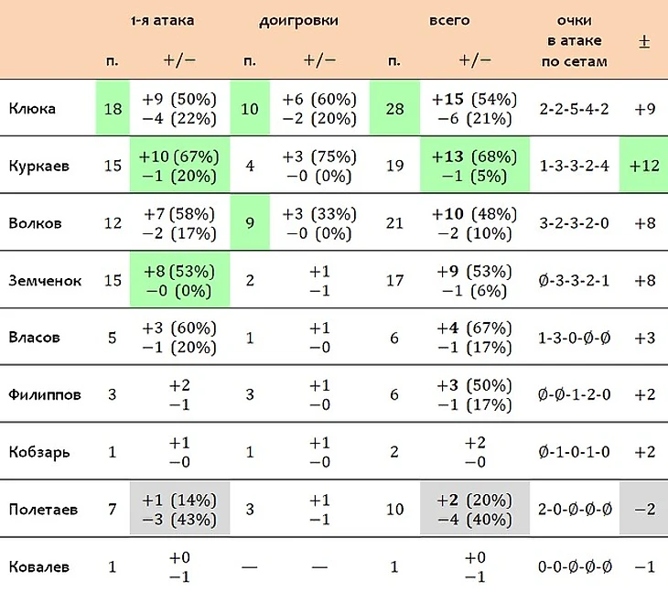Click the Волков player name

point(35,223)
